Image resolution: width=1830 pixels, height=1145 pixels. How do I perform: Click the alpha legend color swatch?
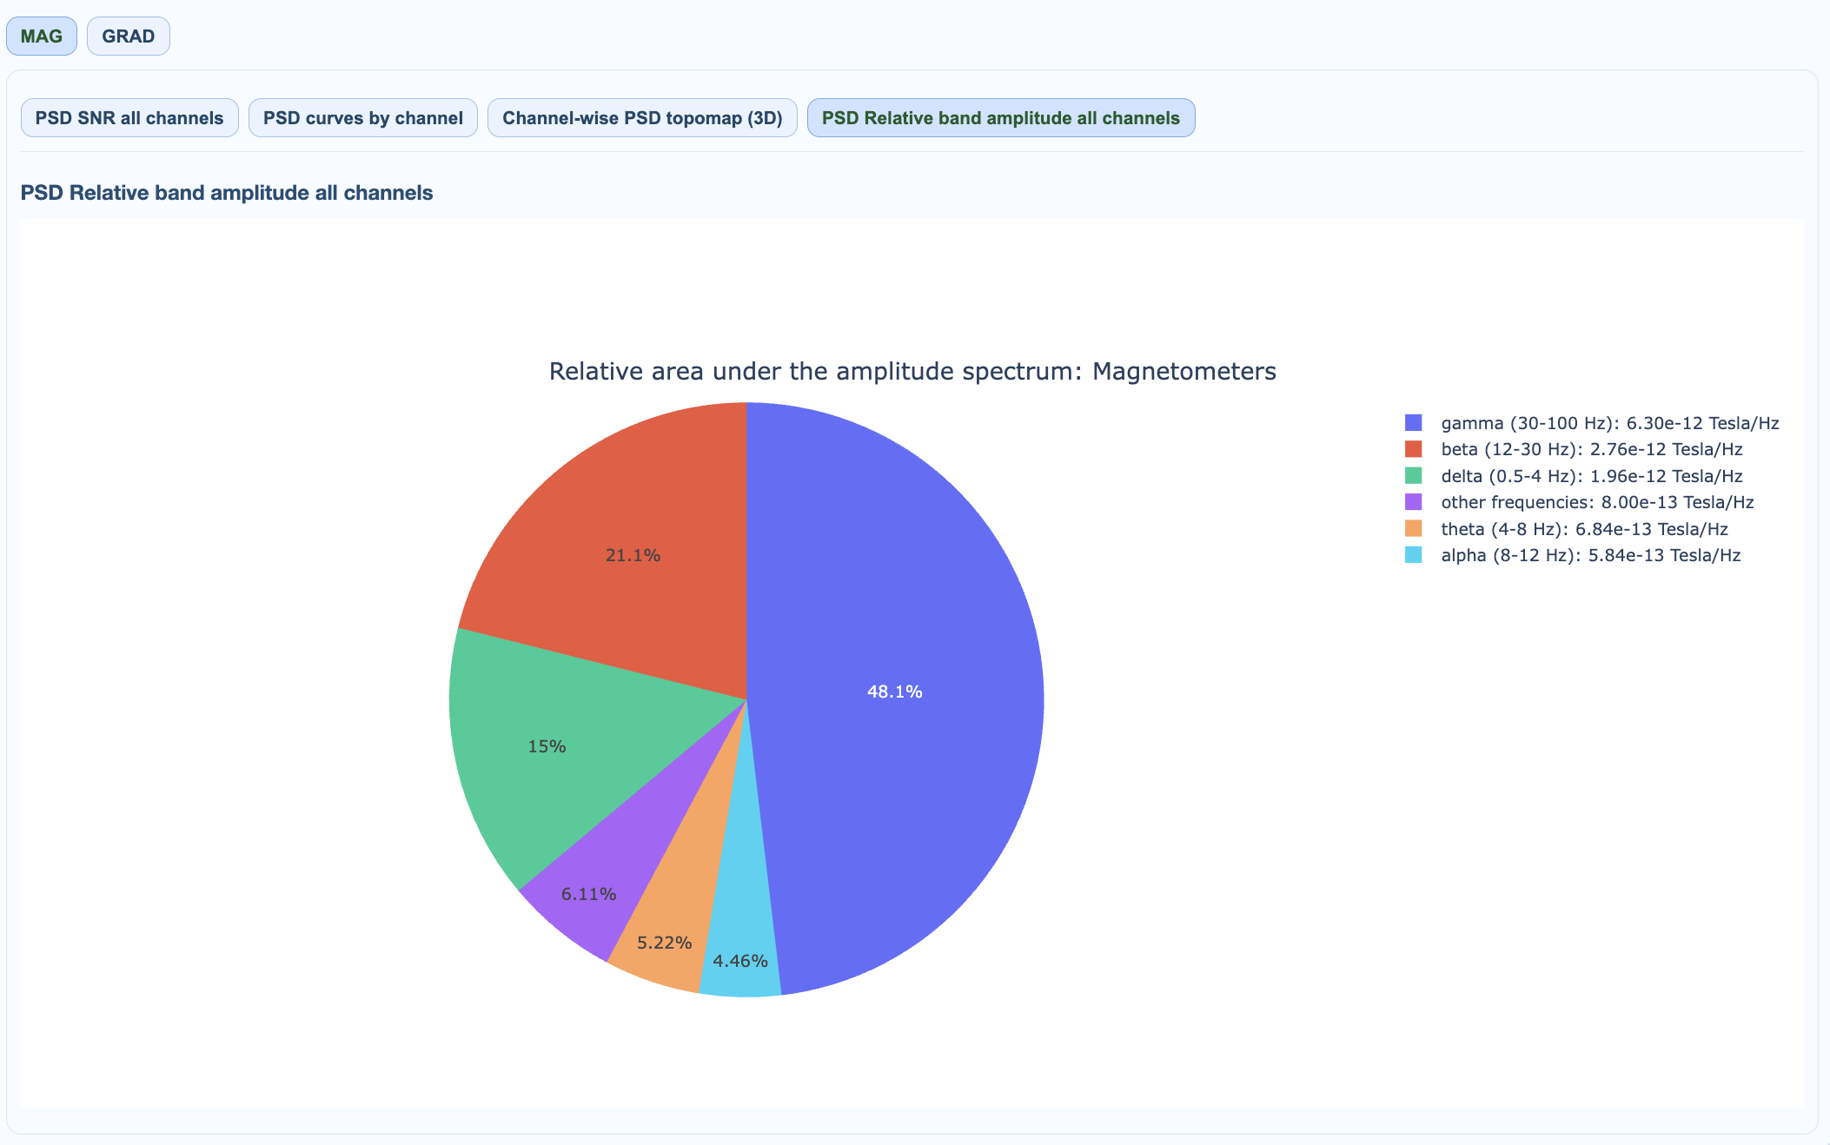point(1413,555)
